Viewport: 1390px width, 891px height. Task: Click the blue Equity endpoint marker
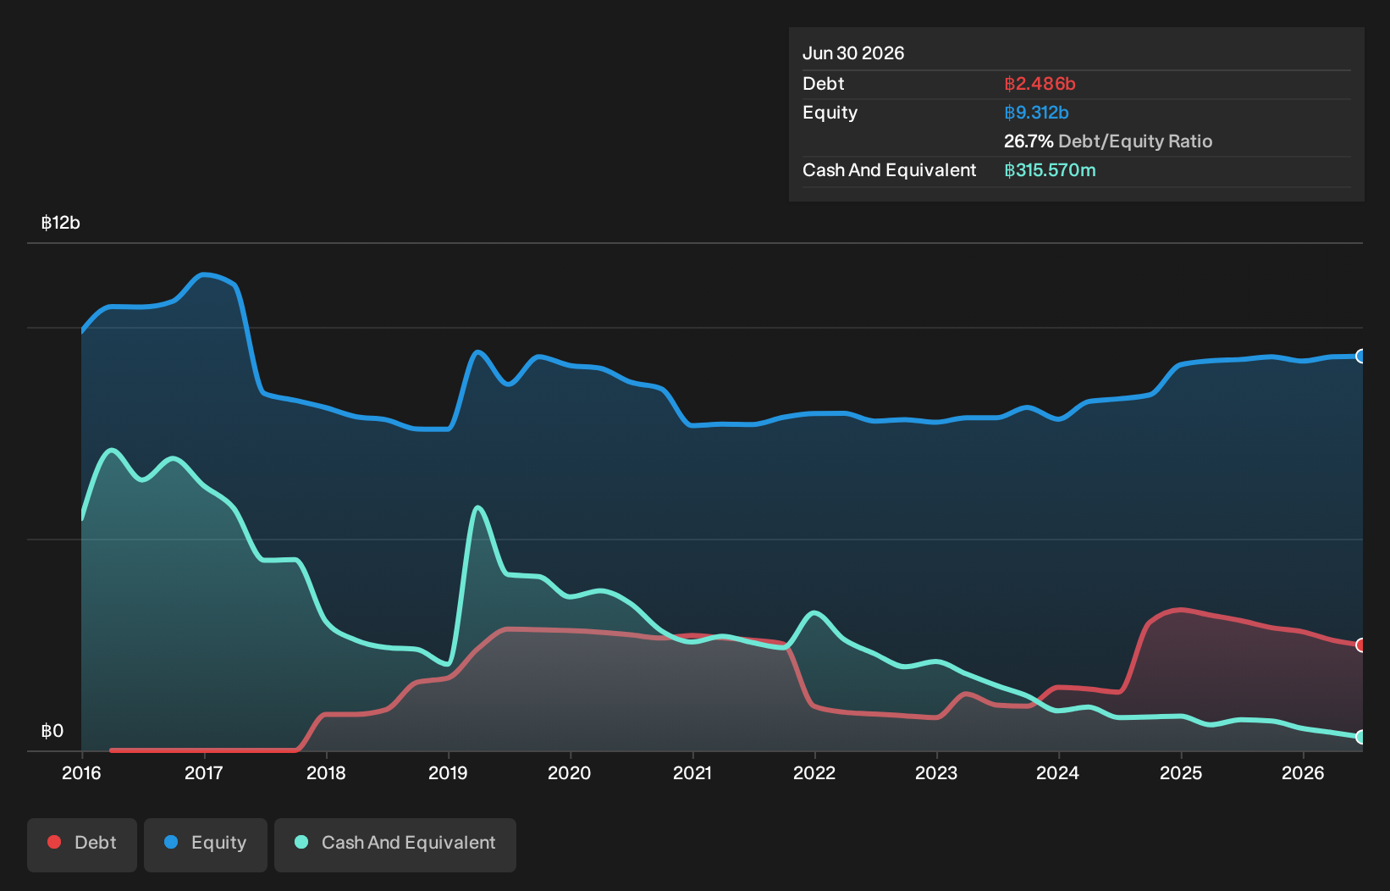click(1361, 356)
